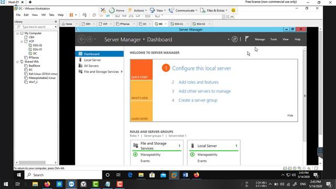Click Manageability under Local Server tile

coord(207,154)
